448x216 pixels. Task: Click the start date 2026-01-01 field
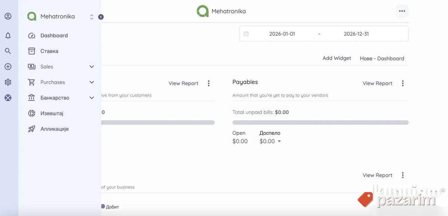pyautogui.click(x=282, y=34)
